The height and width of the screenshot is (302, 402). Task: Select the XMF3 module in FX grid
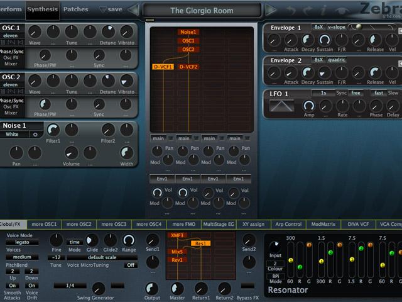tap(177, 235)
